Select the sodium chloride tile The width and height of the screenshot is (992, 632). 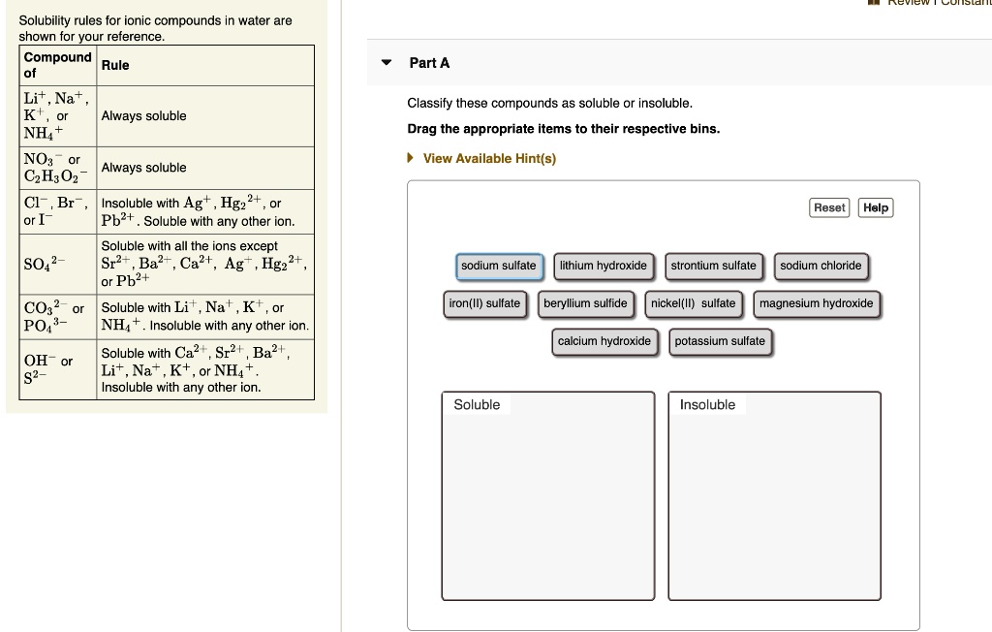pyautogui.click(x=821, y=266)
